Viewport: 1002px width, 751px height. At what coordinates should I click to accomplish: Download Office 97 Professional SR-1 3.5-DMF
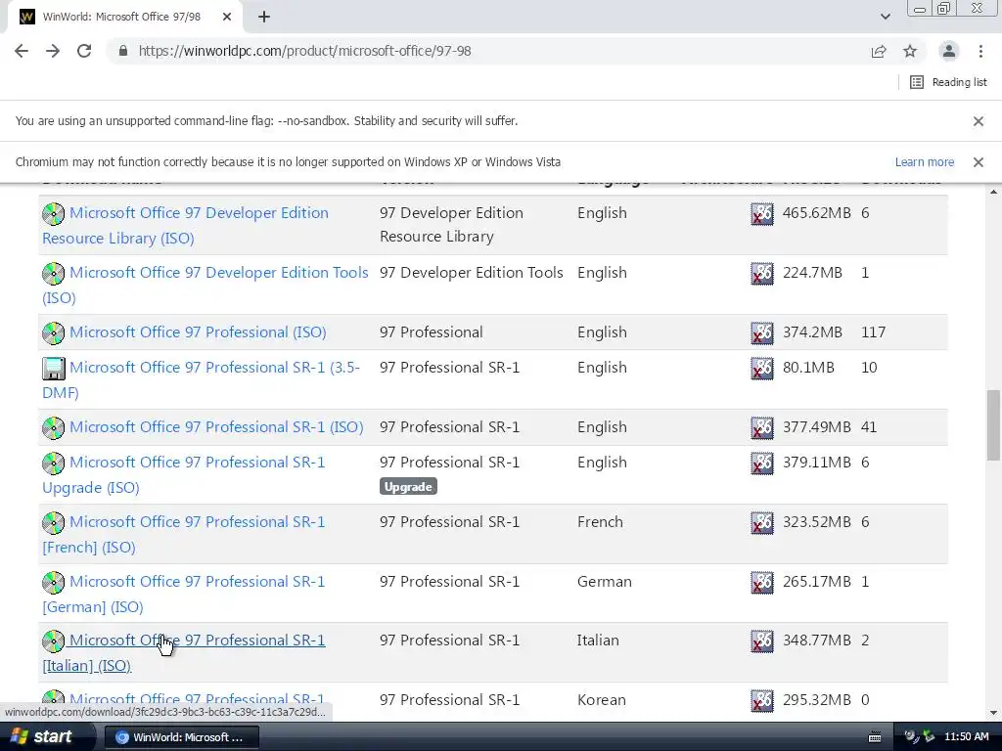[201, 380]
